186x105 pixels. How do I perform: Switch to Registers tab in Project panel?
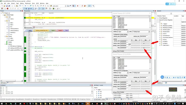click(x=10, y=83)
